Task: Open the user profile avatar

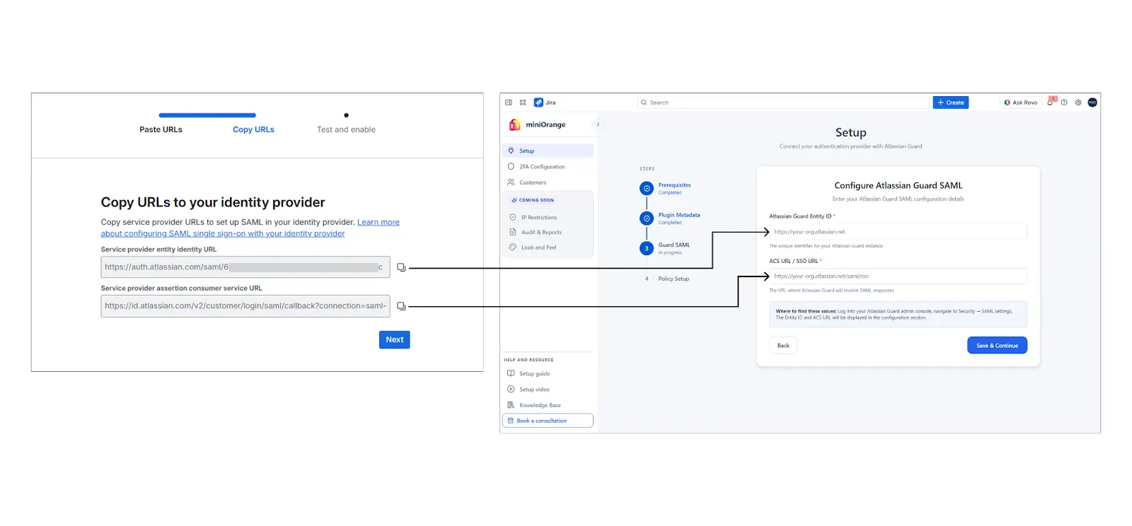Action: click(1092, 103)
